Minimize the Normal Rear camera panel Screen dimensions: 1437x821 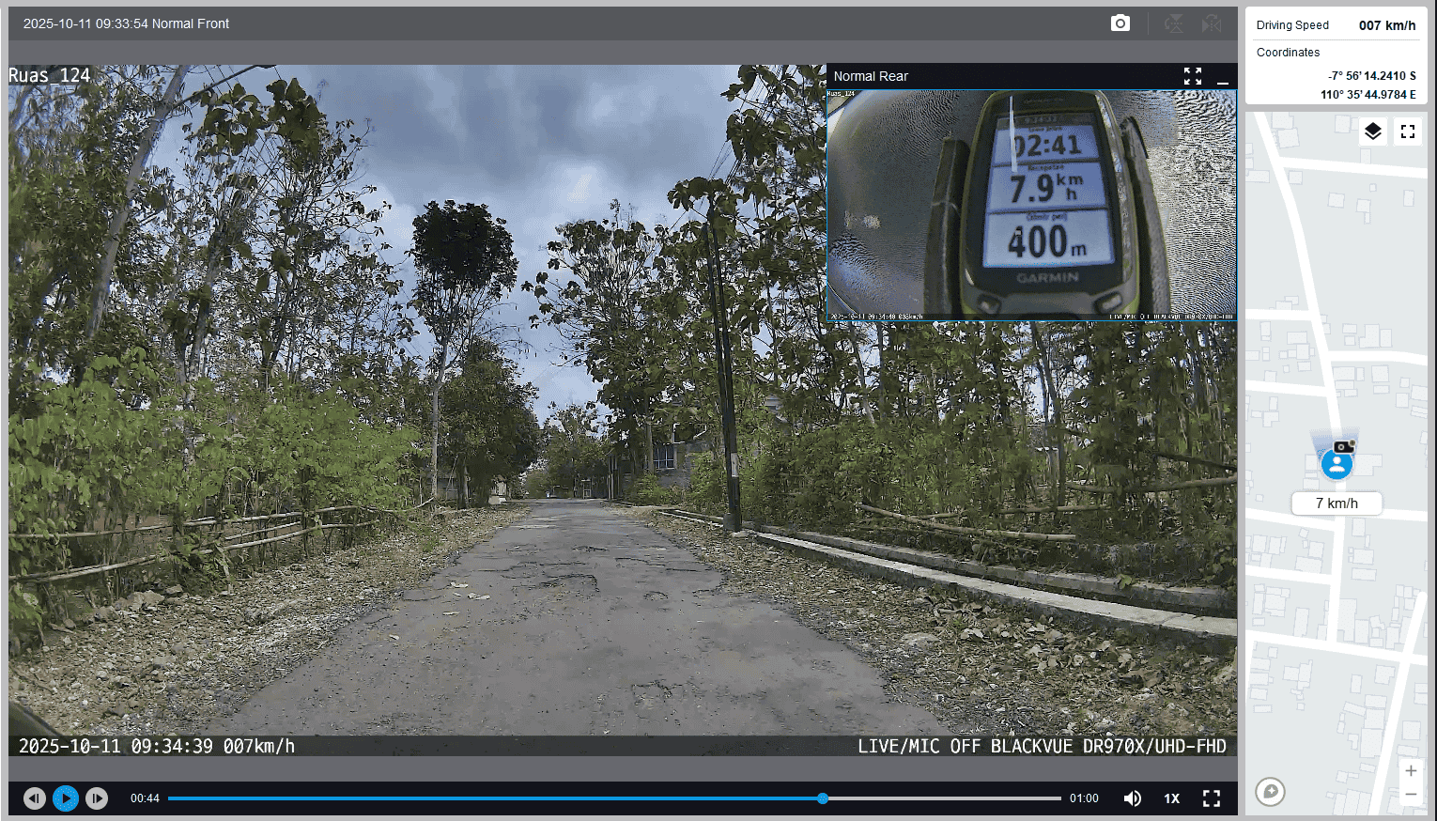(1222, 76)
